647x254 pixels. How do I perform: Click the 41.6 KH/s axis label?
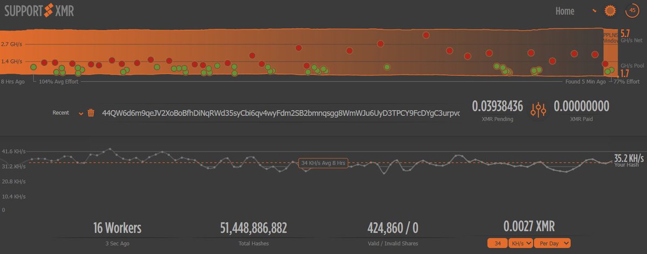(13, 152)
